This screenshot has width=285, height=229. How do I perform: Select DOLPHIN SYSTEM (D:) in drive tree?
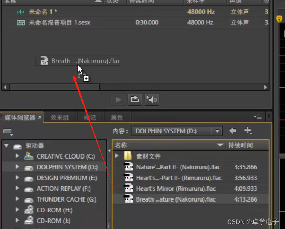pos(67,167)
